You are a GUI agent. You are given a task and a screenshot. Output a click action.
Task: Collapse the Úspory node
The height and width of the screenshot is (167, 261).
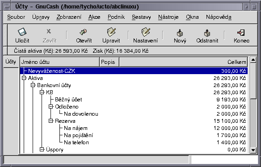point(42,150)
